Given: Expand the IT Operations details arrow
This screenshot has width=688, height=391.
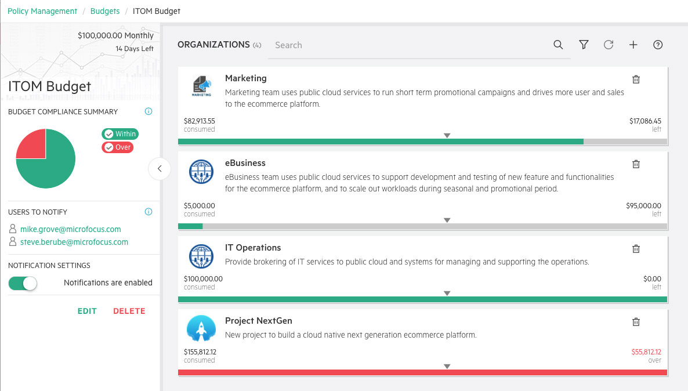Looking at the screenshot, I should coord(447,294).
